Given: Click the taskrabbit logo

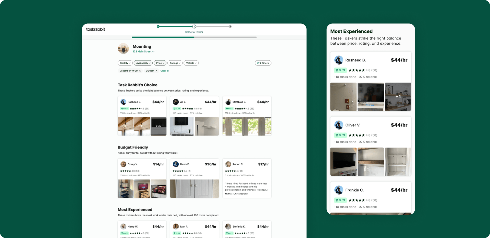Looking at the screenshot, I should coord(95,29).
